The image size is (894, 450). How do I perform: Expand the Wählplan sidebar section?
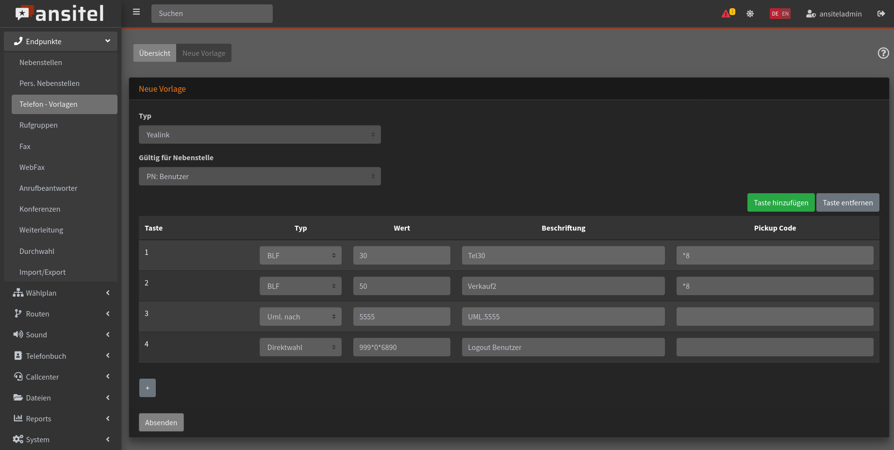point(61,293)
